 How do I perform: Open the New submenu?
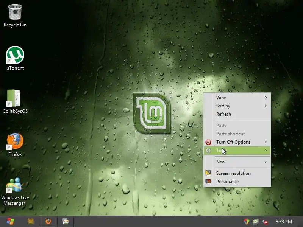237,162
